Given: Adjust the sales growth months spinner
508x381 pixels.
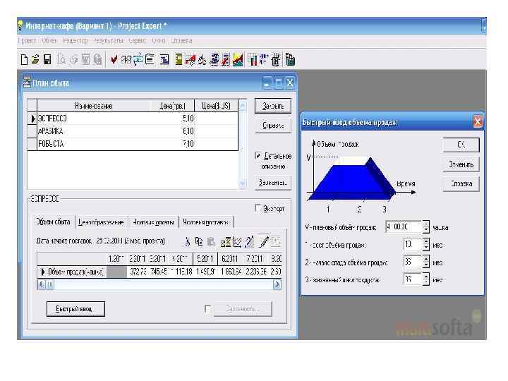Looking at the screenshot, I should pos(426,245).
